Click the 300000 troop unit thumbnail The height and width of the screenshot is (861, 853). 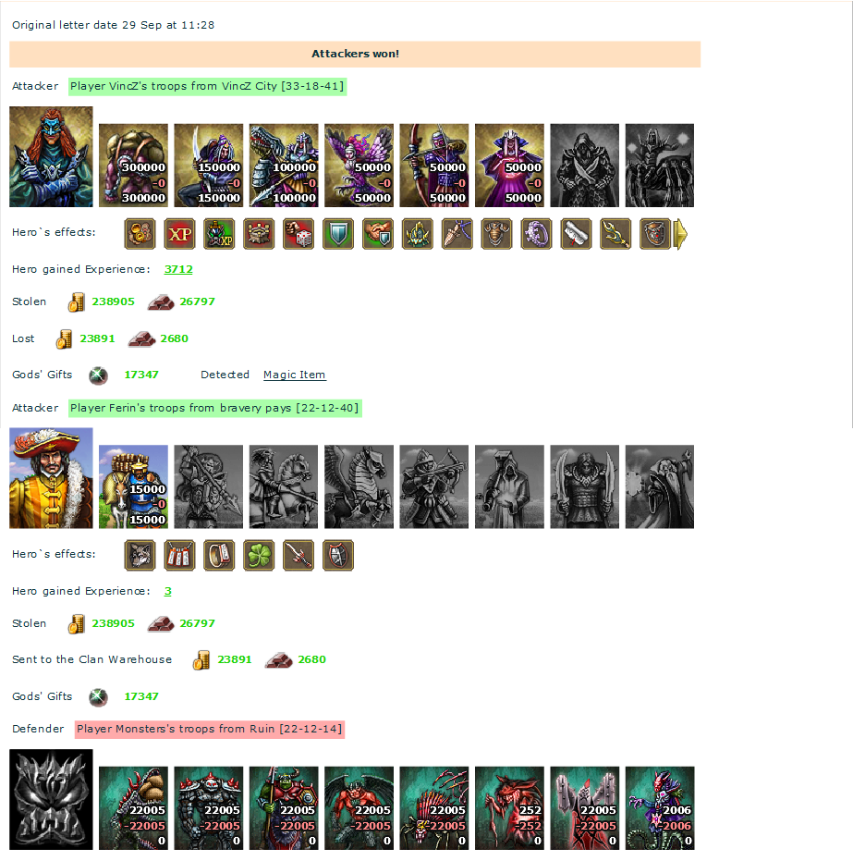pos(133,166)
